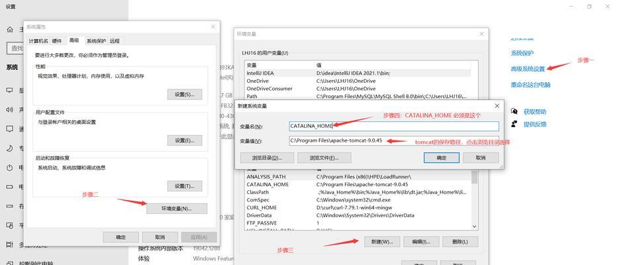Open 高级系统设置 link

528,69
